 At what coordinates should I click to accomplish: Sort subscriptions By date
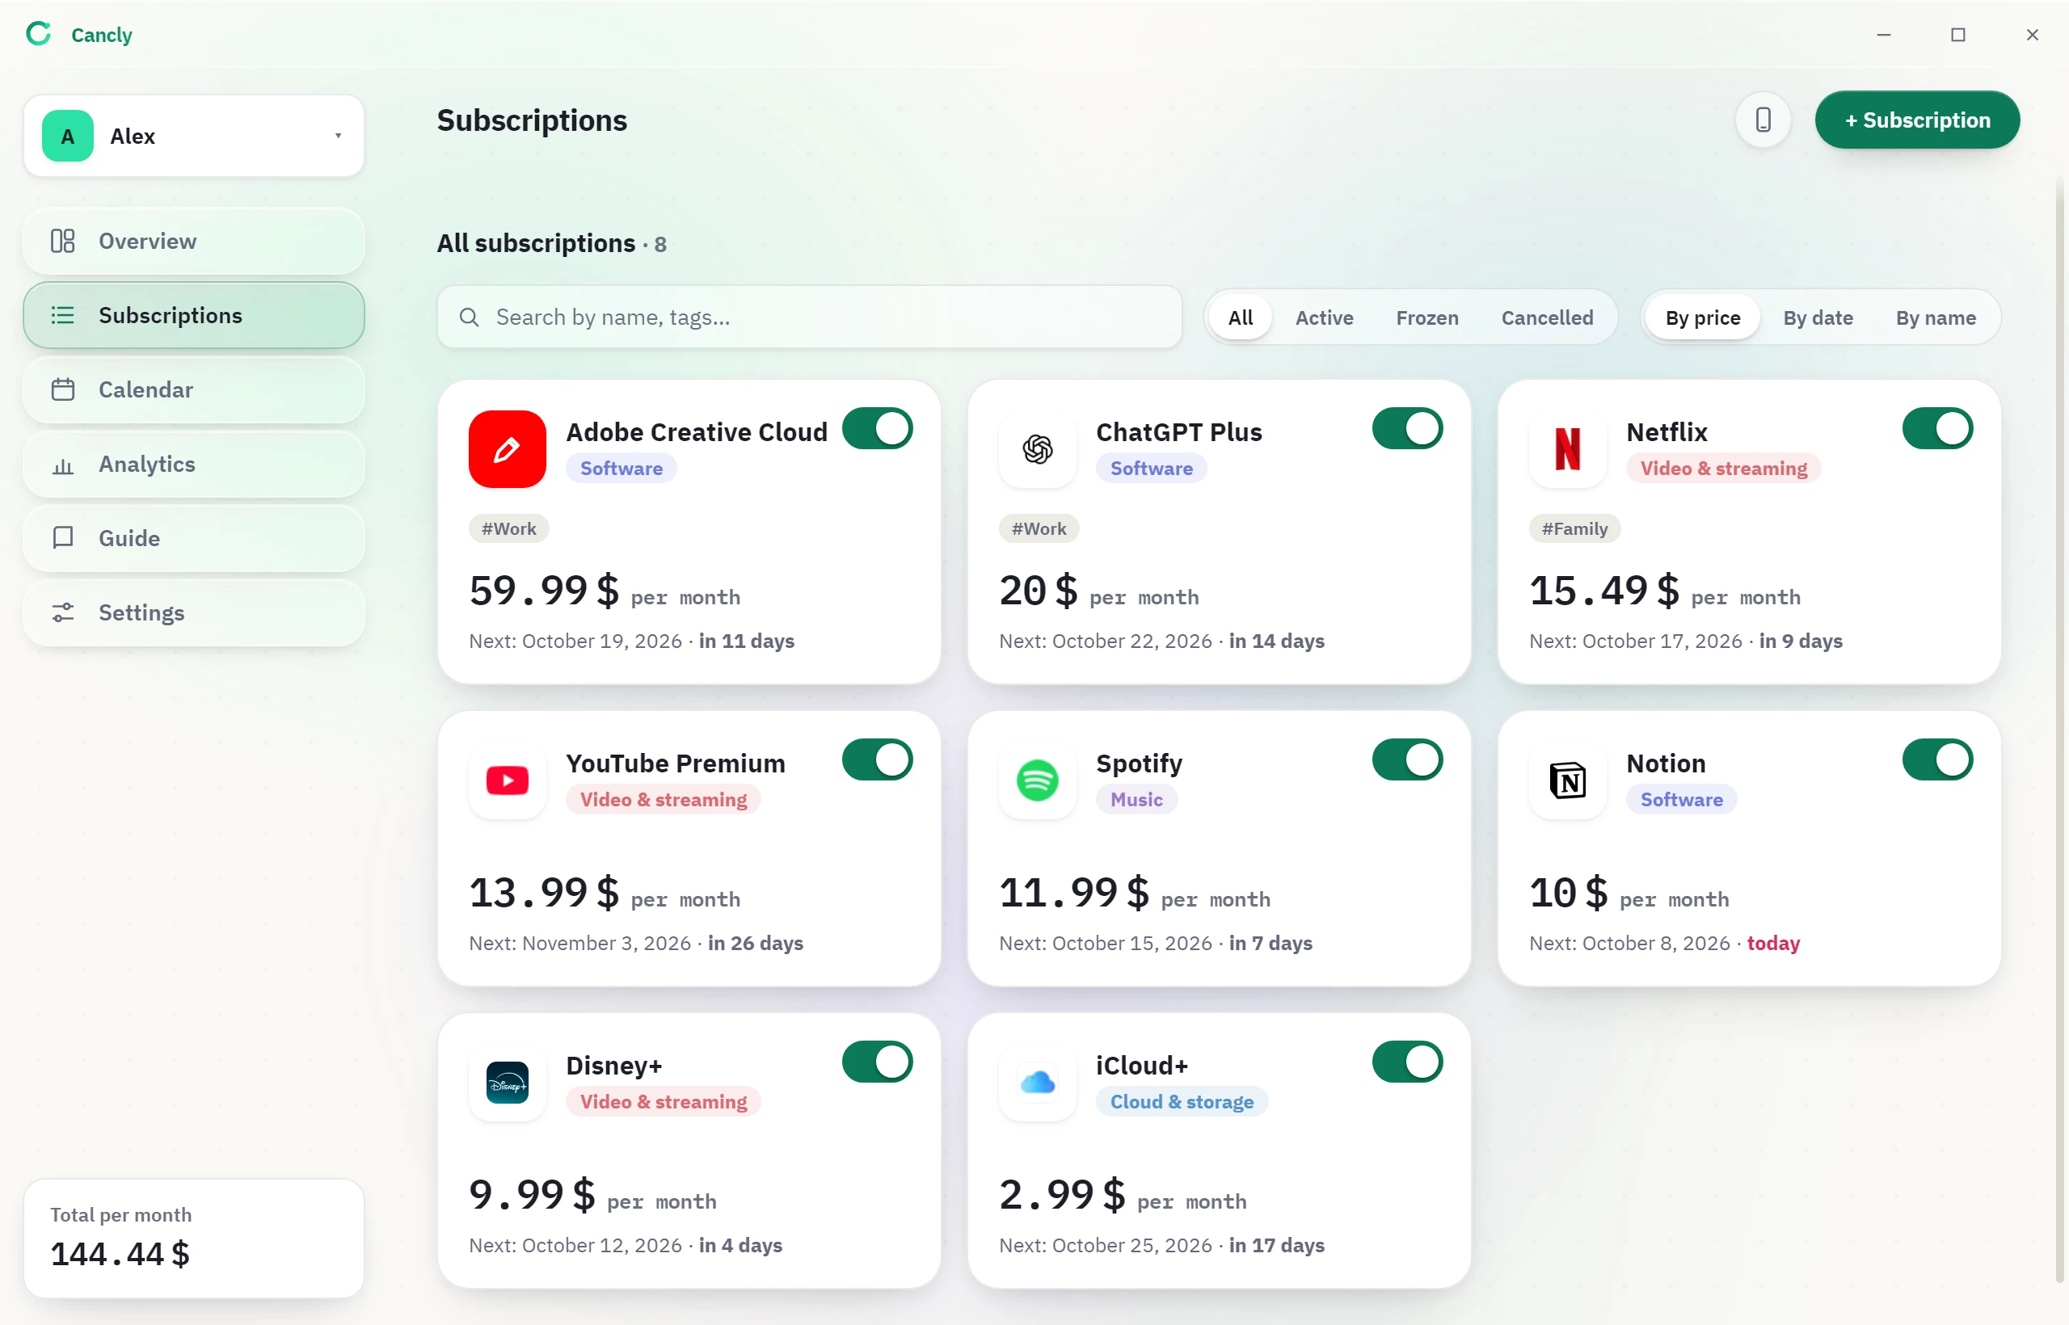tap(1818, 318)
